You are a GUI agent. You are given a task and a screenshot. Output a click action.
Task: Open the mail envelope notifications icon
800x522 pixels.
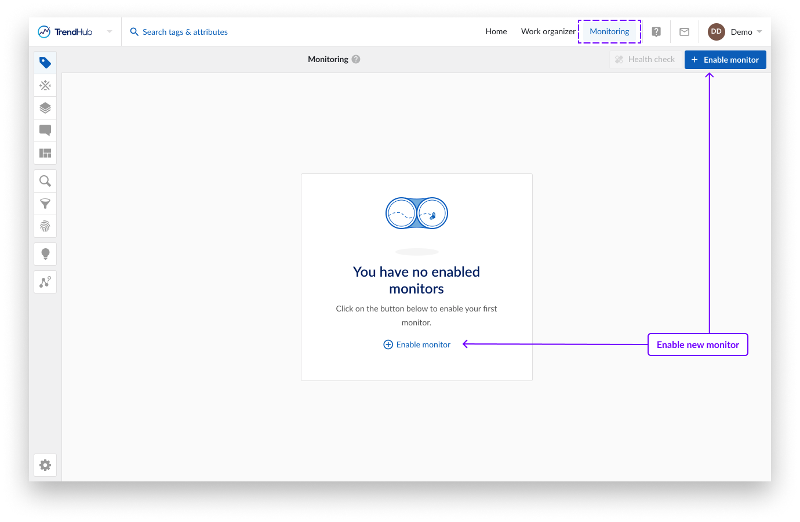[685, 32]
